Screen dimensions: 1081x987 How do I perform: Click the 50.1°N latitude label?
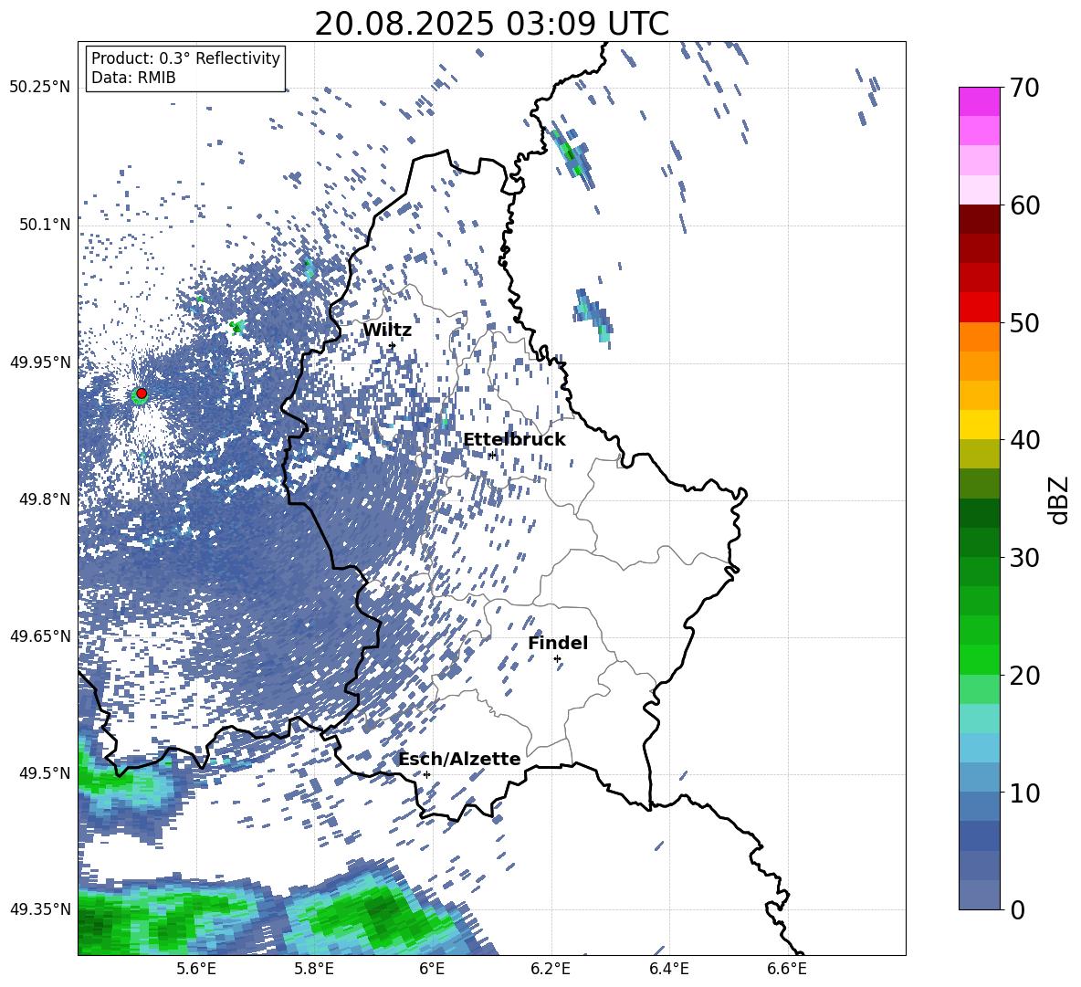(x=45, y=225)
